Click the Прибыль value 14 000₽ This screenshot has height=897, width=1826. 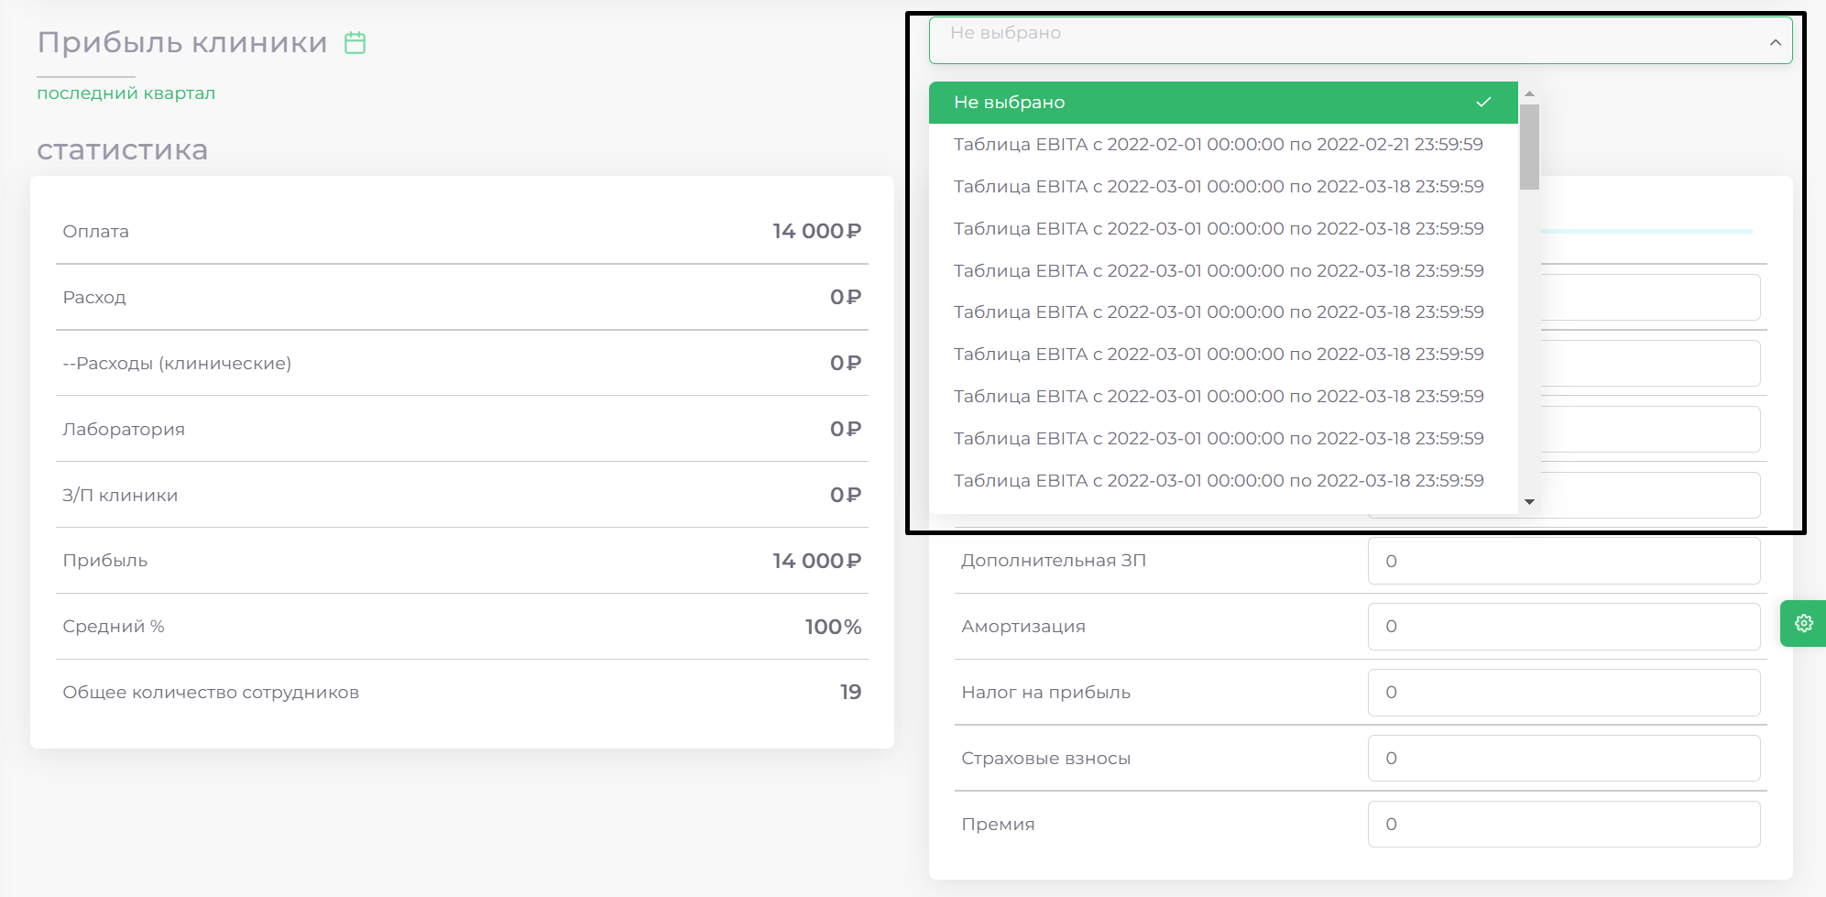817,561
